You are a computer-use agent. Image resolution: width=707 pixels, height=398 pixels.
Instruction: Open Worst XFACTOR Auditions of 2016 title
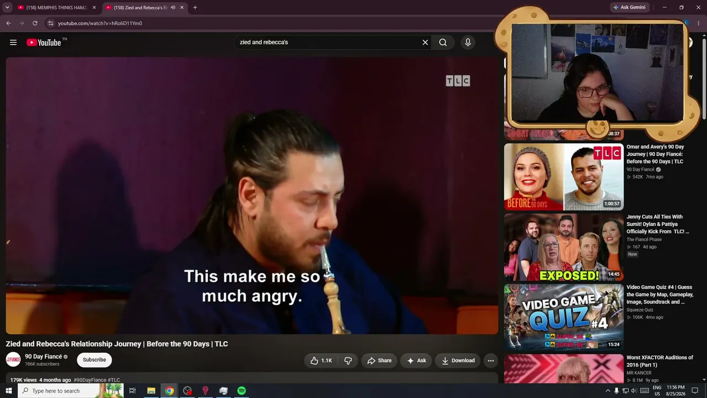pos(659,362)
